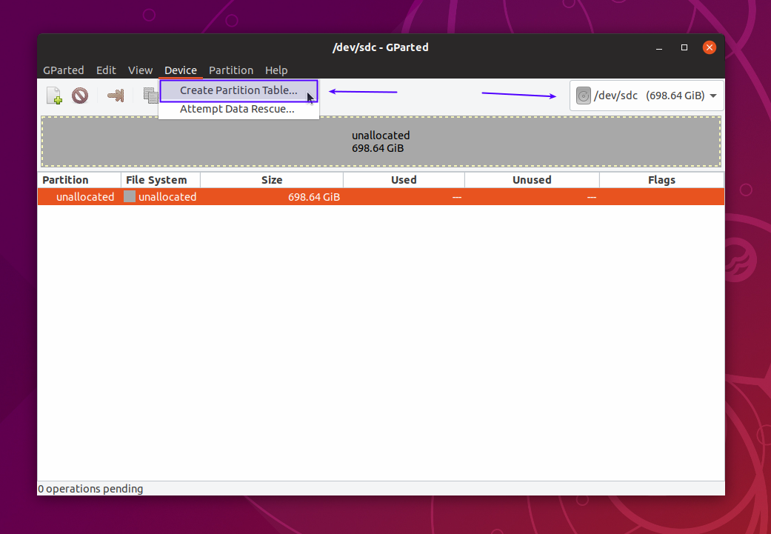Click the Flags column header
This screenshot has width=771, height=534.
661,180
